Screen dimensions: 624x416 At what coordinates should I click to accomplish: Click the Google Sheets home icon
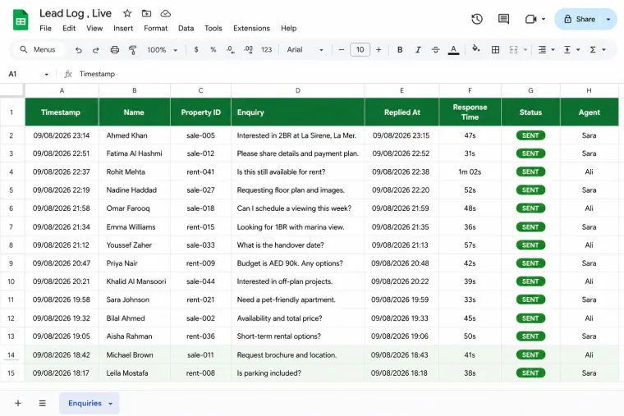(x=21, y=20)
